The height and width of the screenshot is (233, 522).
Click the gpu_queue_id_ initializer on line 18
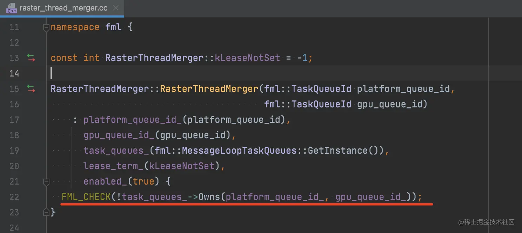pyautogui.click(x=119, y=135)
